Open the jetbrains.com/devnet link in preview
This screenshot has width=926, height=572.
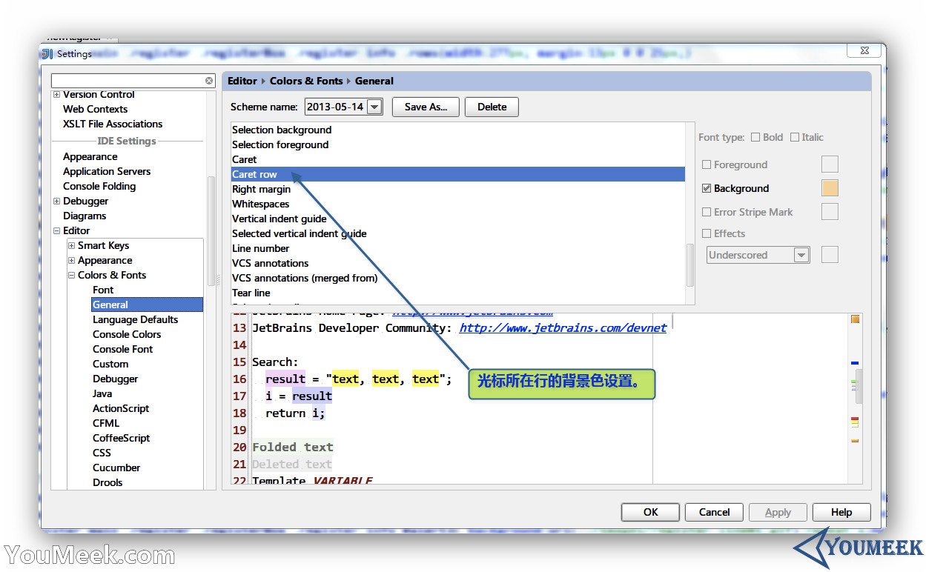(x=563, y=327)
